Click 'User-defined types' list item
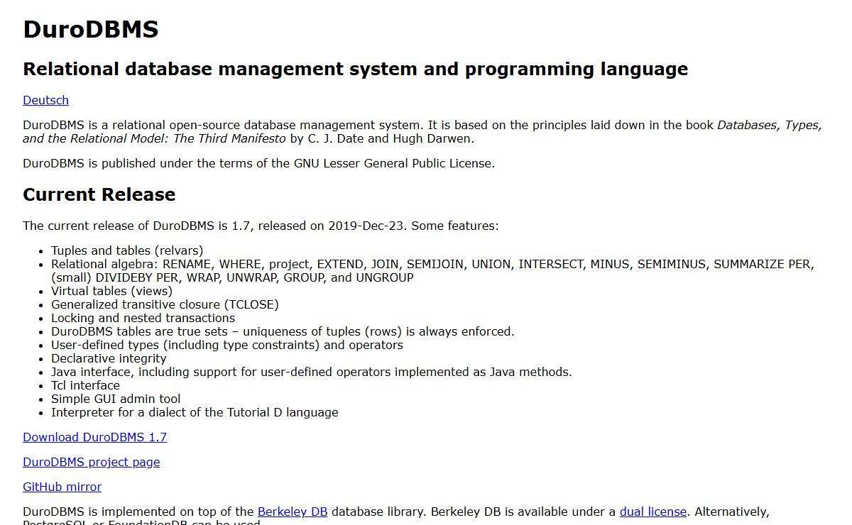This screenshot has height=525, width=852. click(227, 345)
